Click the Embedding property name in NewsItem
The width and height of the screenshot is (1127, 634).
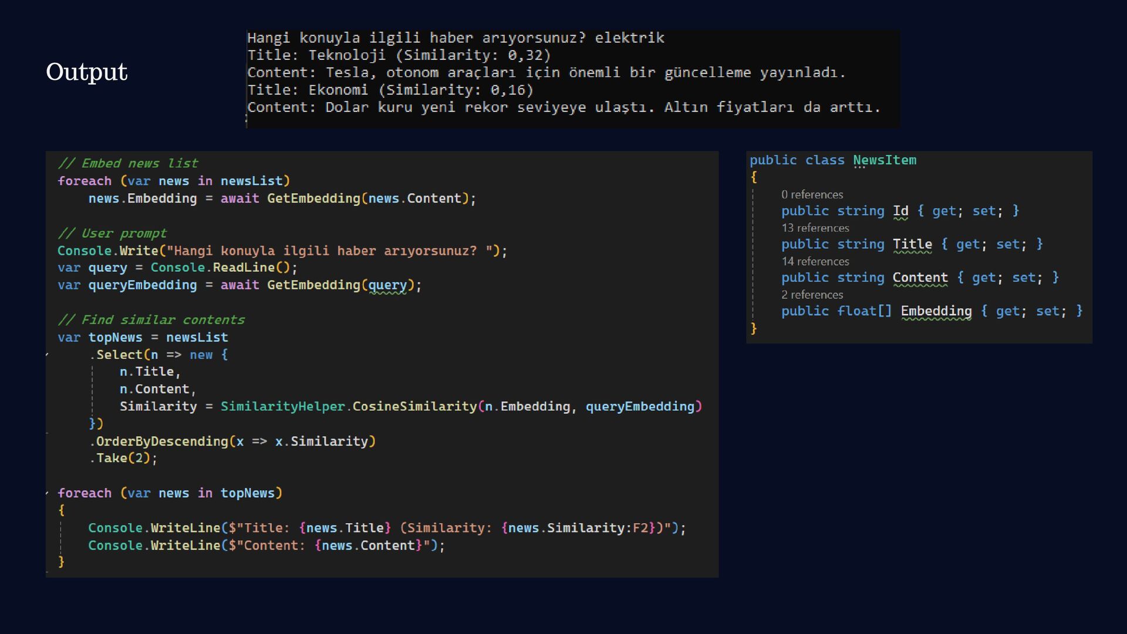click(x=936, y=311)
